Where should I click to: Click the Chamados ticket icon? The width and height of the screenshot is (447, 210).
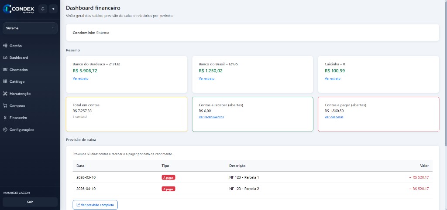coord(5,69)
